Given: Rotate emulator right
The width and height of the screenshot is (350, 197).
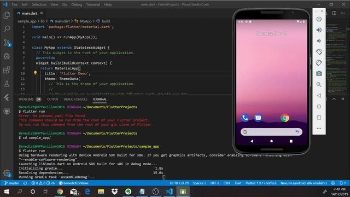Looking at the screenshot, I should point(319,63).
